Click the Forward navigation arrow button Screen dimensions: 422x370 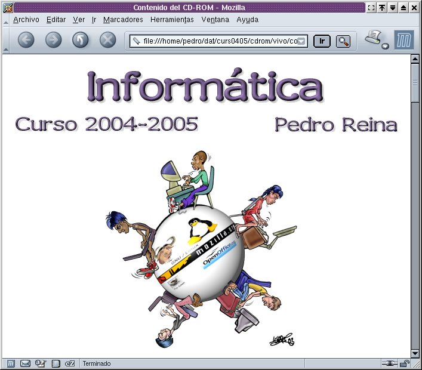pos(53,41)
